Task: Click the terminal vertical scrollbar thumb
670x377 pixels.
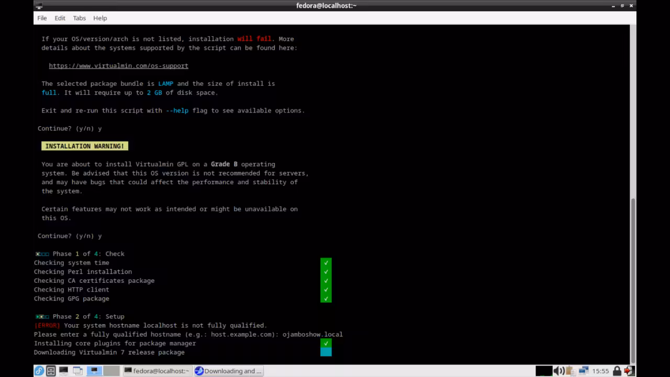Action: point(633,280)
